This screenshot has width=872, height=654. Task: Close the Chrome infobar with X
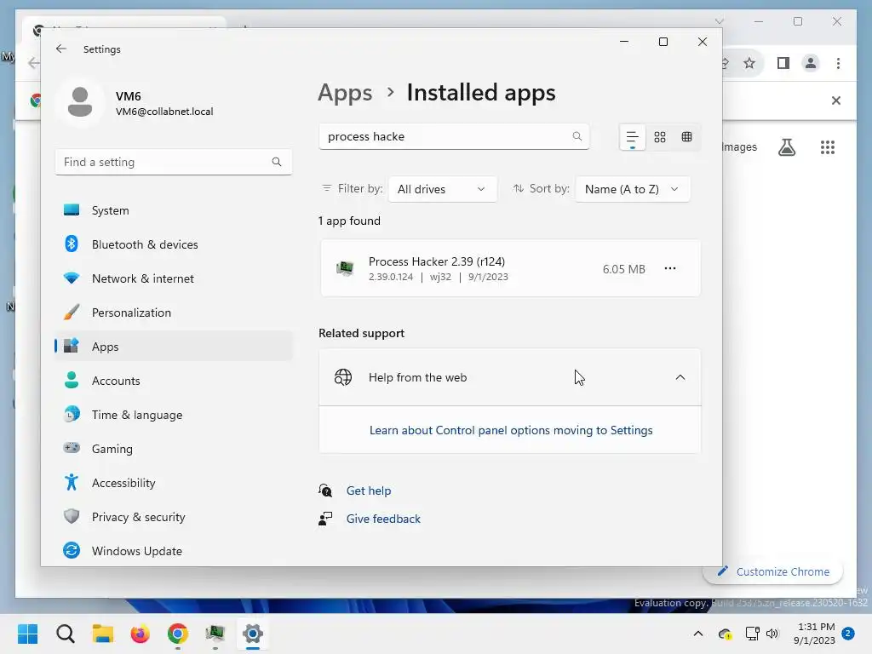[x=836, y=100]
